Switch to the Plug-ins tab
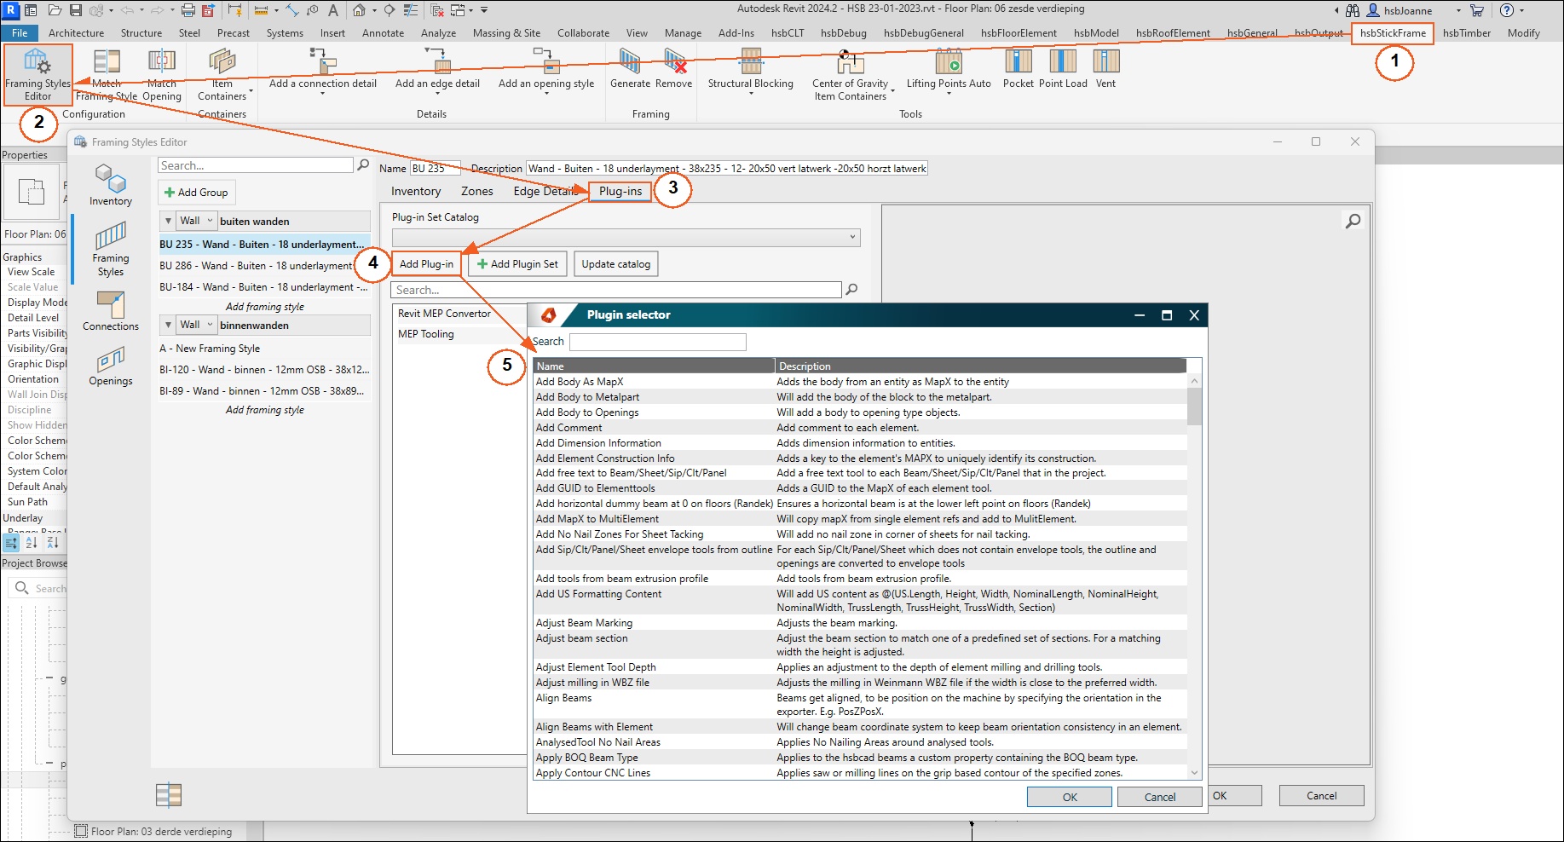The width and height of the screenshot is (1564, 842). click(620, 191)
